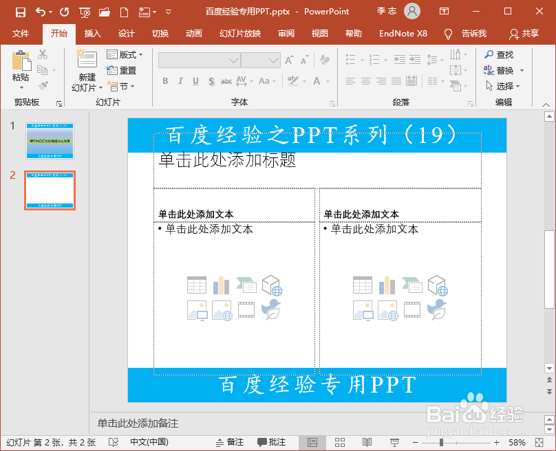Open the spell check status icon
The image size is (556, 451).
(114, 442)
